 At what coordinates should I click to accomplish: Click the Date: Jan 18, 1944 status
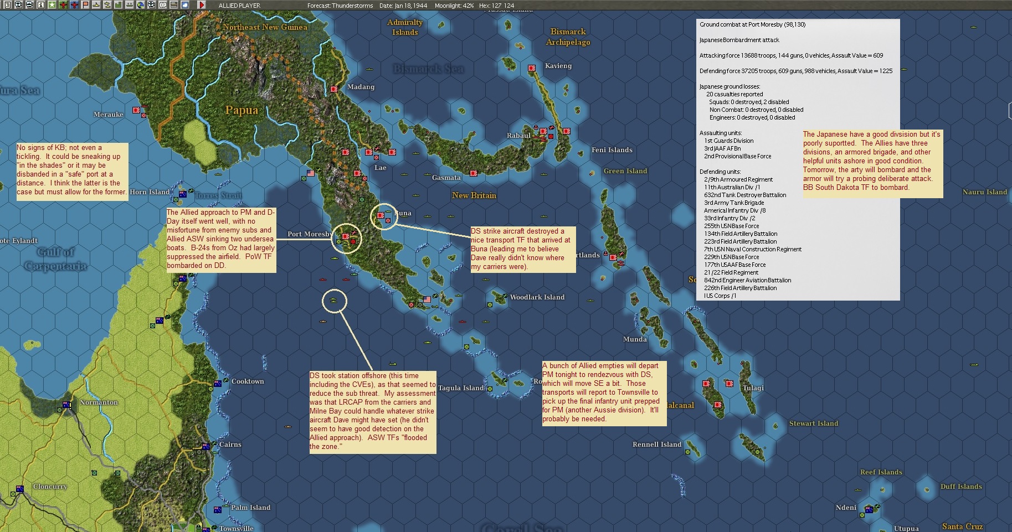[x=403, y=6]
